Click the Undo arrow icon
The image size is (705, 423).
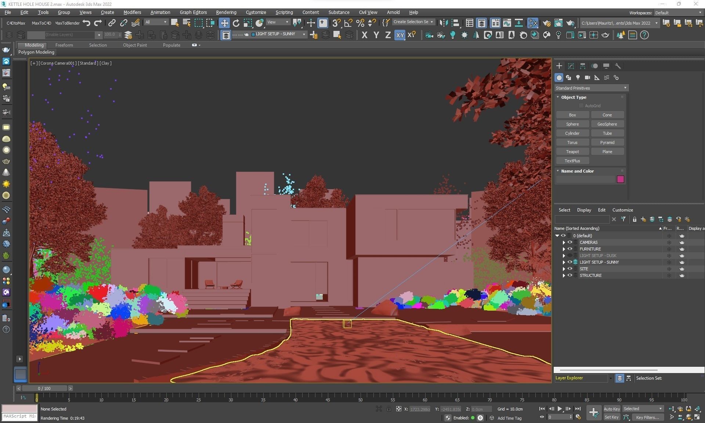[87, 23]
